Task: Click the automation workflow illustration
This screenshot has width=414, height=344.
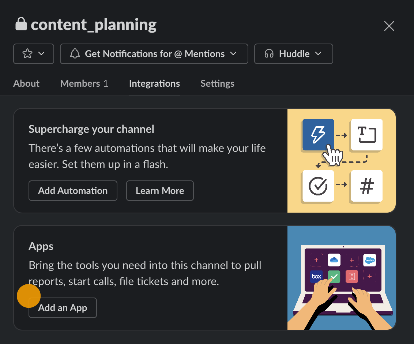Action: [342, 161]
